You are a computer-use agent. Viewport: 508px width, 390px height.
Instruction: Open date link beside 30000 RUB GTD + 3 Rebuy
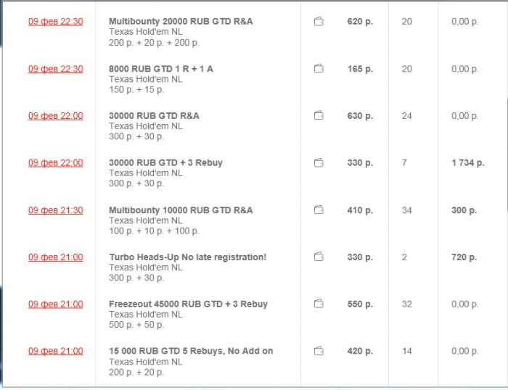[x=56, y=163]
